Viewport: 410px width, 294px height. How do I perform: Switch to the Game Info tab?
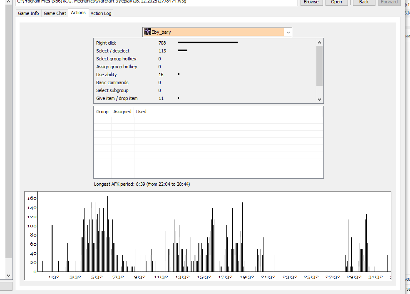(x=28, y=13)
